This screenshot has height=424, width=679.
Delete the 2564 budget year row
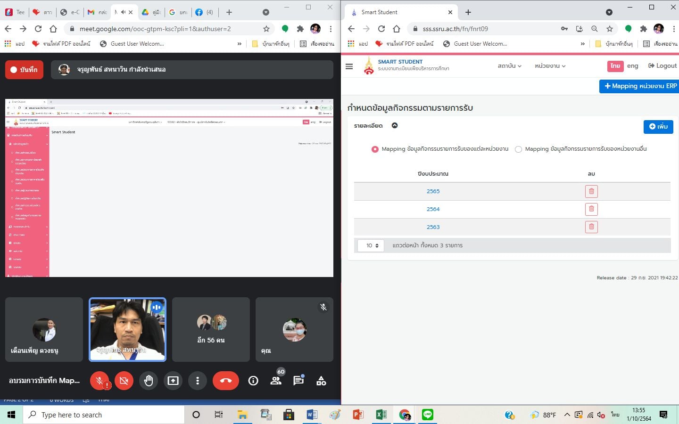coord(591,209)
